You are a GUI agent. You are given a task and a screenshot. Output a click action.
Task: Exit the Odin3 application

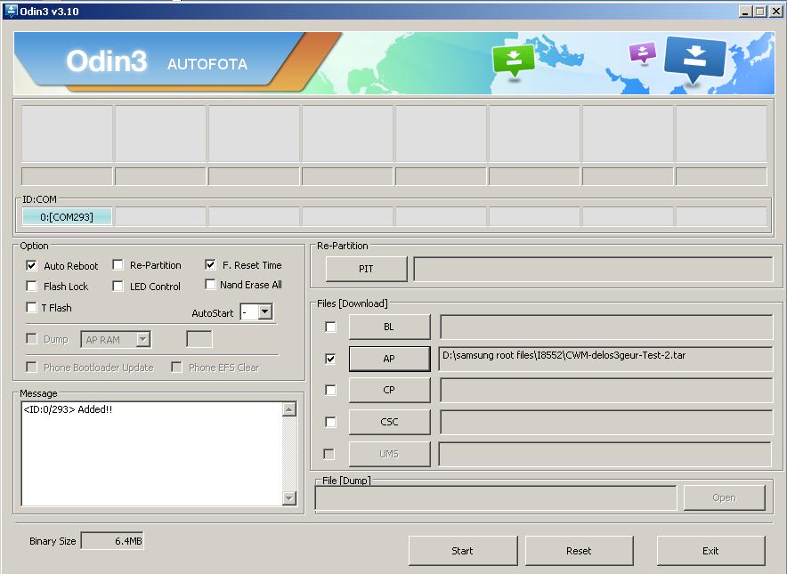(x=710, y=551)
